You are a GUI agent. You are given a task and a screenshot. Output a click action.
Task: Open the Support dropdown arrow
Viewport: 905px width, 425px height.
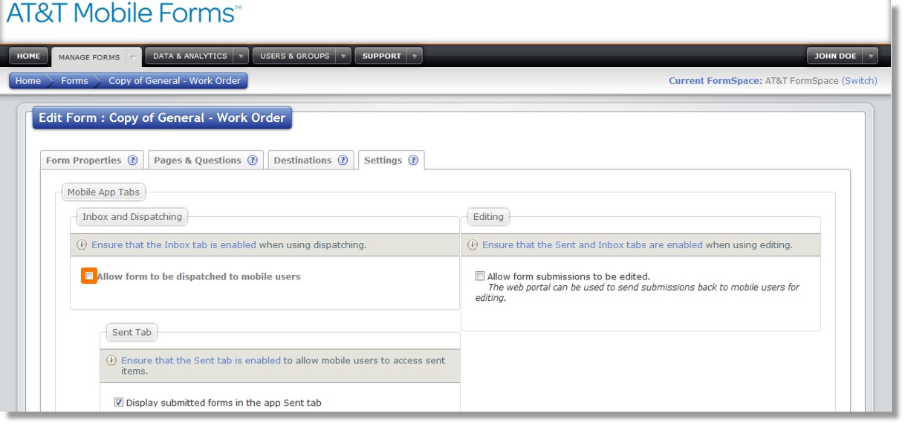tap(415, 56)
